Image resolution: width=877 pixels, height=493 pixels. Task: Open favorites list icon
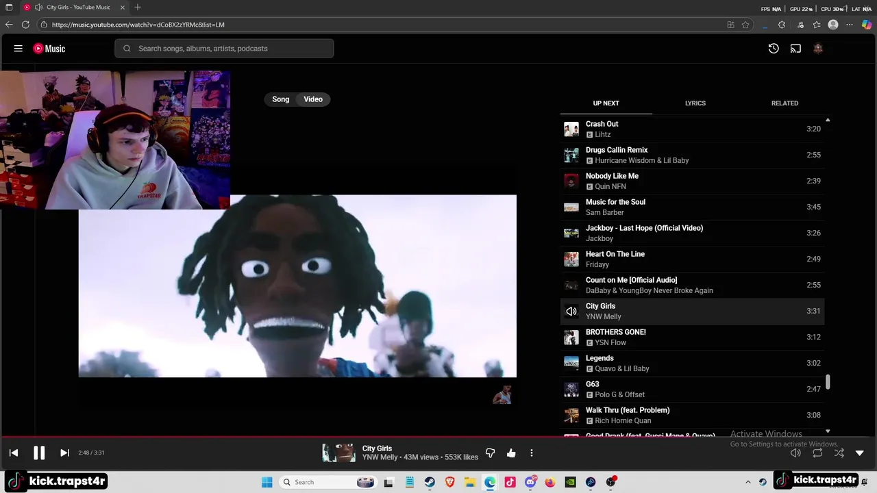(x=817, y=25)
